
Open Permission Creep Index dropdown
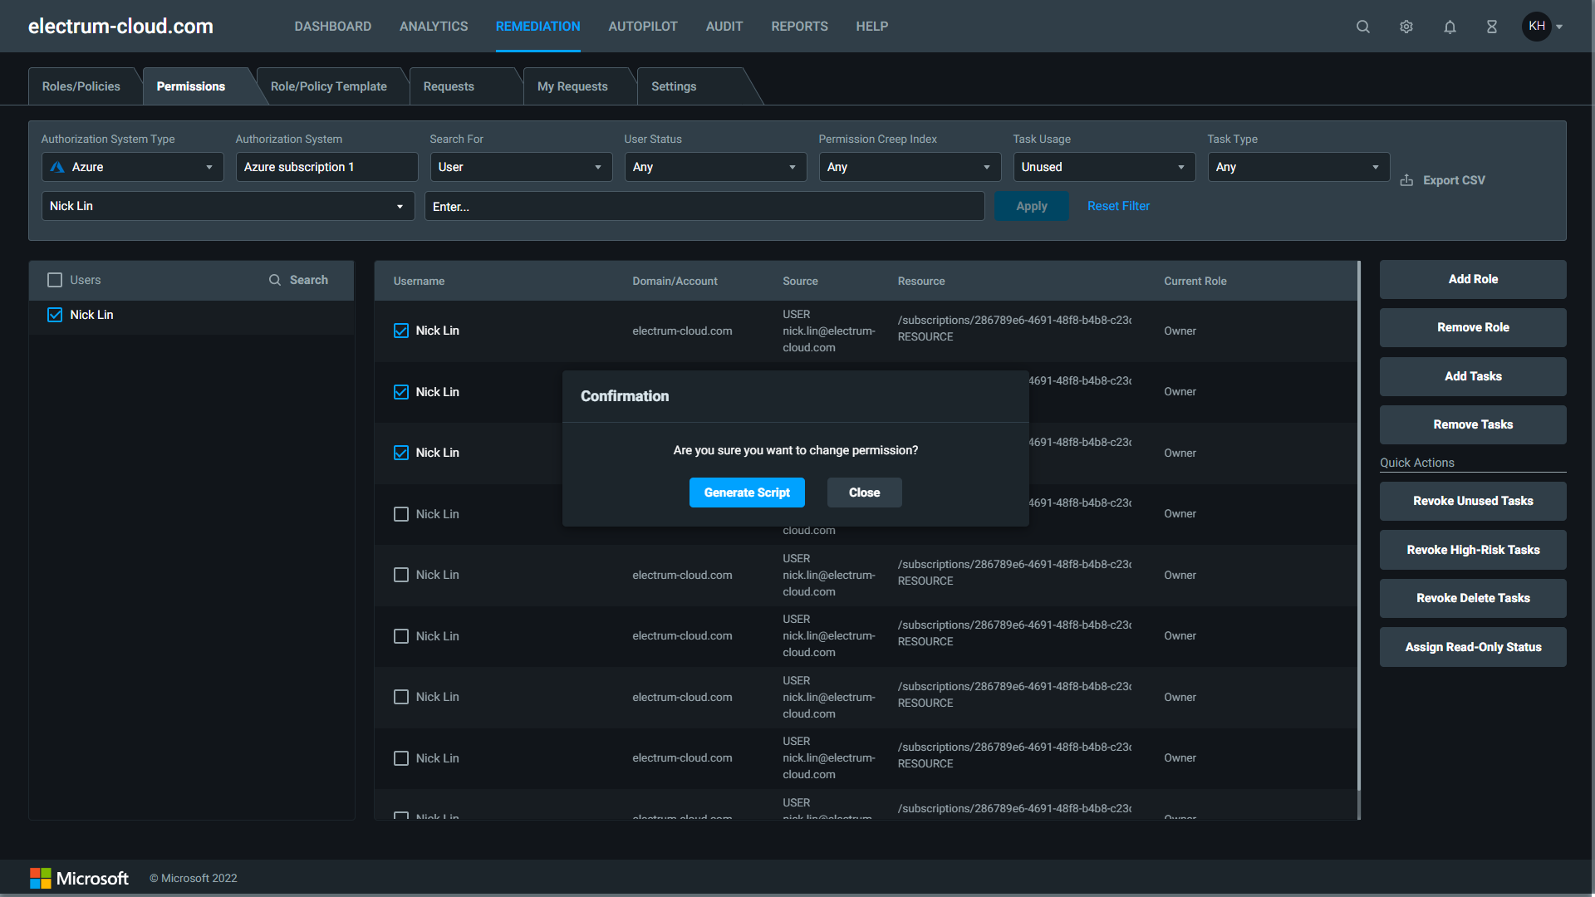click(x=910, y=167)
